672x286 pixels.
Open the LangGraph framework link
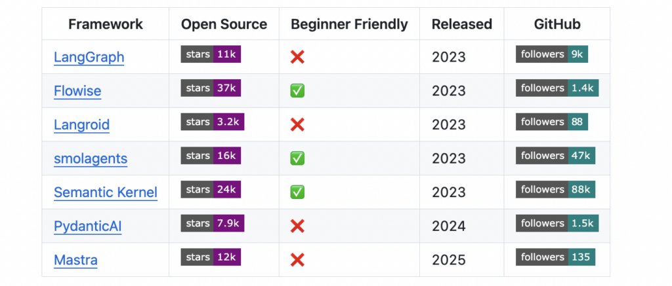tap(89, 57)
